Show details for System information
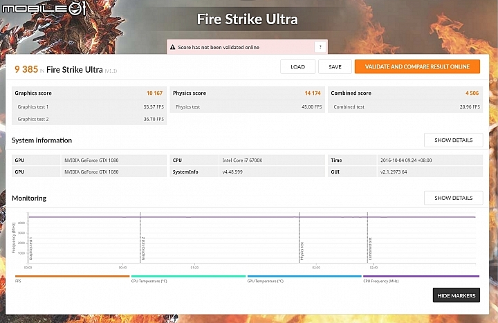Image resolution: width=498 pixels, height=323 pixels. 453,140
